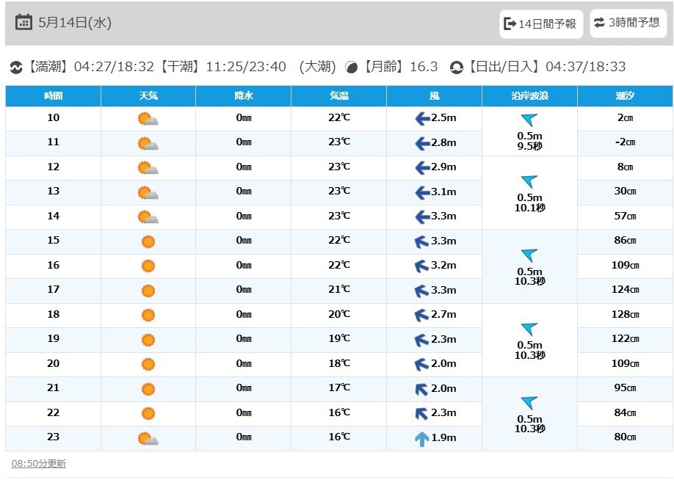Click the partly cloudy icon at hour 10

pyautogui.click(x=148, y=119)
